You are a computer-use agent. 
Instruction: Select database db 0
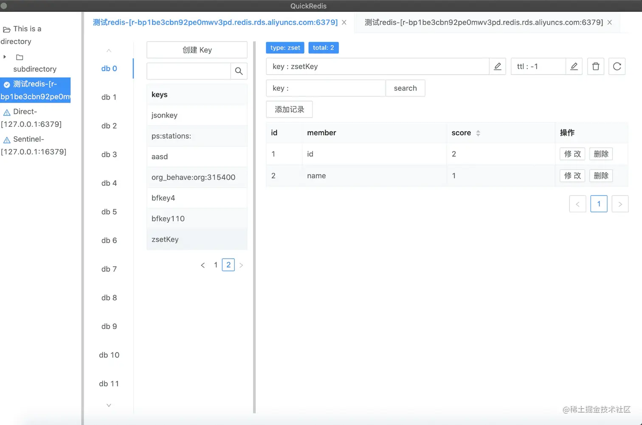[x=109, y=68]
